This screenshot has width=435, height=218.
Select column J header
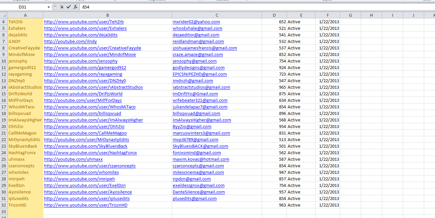pos(413,15)
